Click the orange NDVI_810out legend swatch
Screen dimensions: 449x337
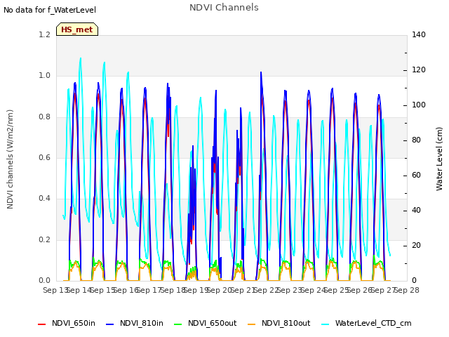[x=252, y=324]
